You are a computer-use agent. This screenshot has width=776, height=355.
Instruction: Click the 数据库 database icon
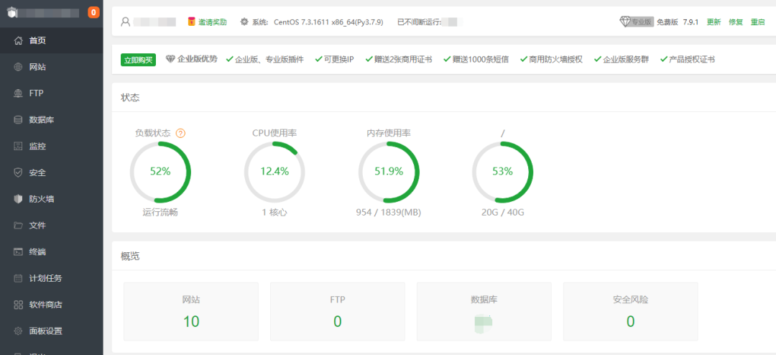(x=19, y=120)
